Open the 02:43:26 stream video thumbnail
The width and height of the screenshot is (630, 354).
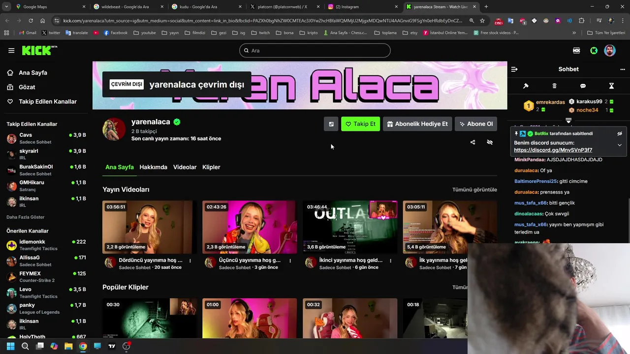tap(250, 227)
